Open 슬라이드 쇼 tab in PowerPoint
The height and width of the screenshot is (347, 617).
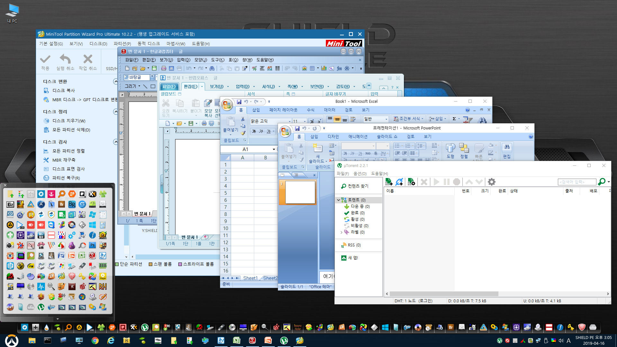coord(387,137)
